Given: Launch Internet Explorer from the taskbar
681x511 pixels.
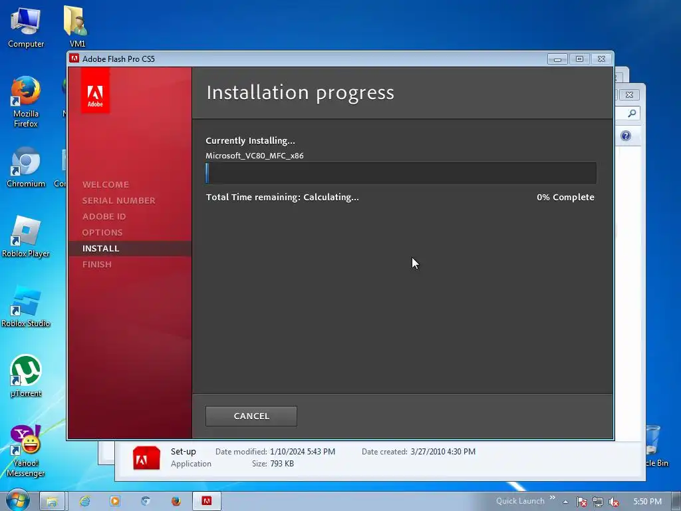Looking at the screenshot, I should (x=84, y=501).
